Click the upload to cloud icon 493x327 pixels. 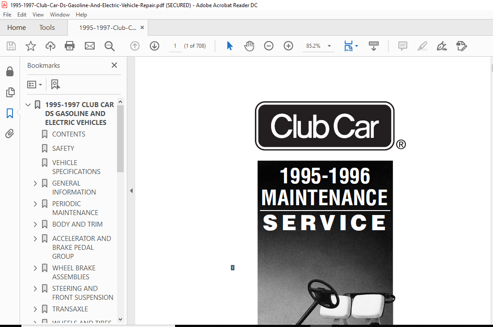(x=50, y=46)
